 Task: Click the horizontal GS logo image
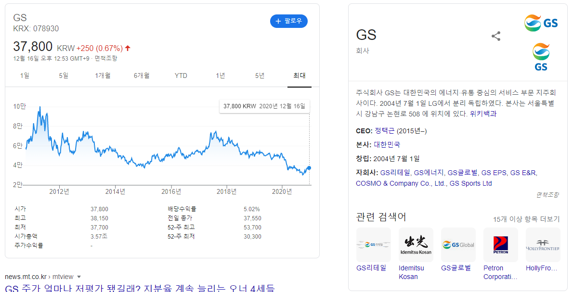pyautogui.click(x=541, y=23)
